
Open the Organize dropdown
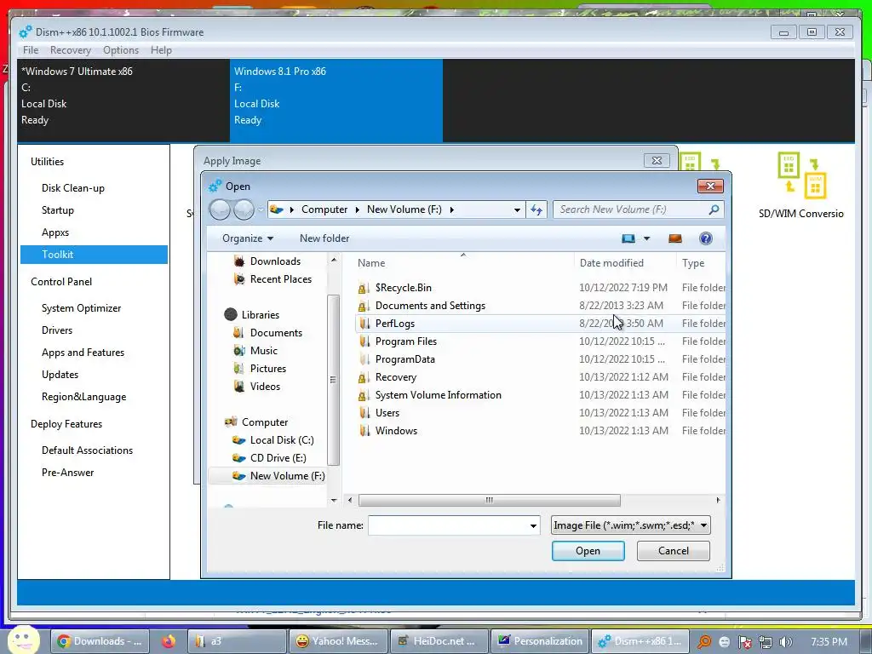pyautogui.click(x=248, y=238)
